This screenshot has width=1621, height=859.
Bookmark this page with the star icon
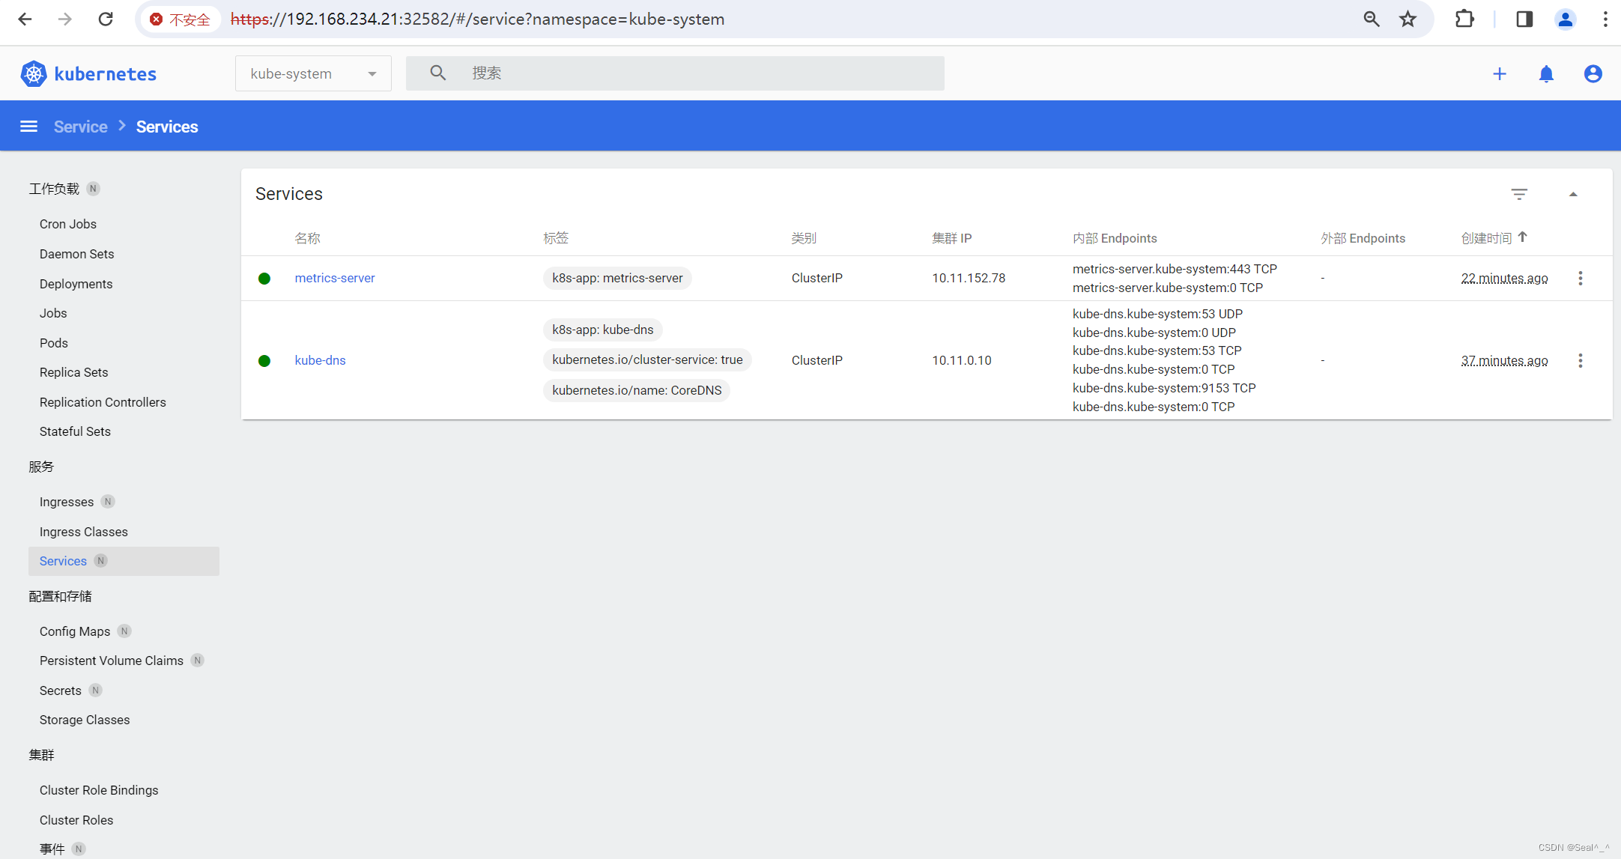click(1408, 19)
